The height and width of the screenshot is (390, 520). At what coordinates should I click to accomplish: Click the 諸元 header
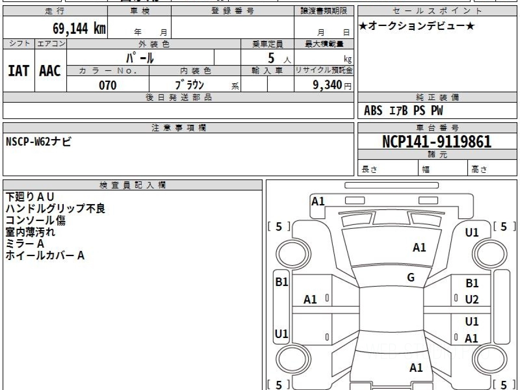438,155
